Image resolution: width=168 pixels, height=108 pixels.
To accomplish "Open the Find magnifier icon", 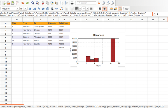I will [x=33, y=3].
